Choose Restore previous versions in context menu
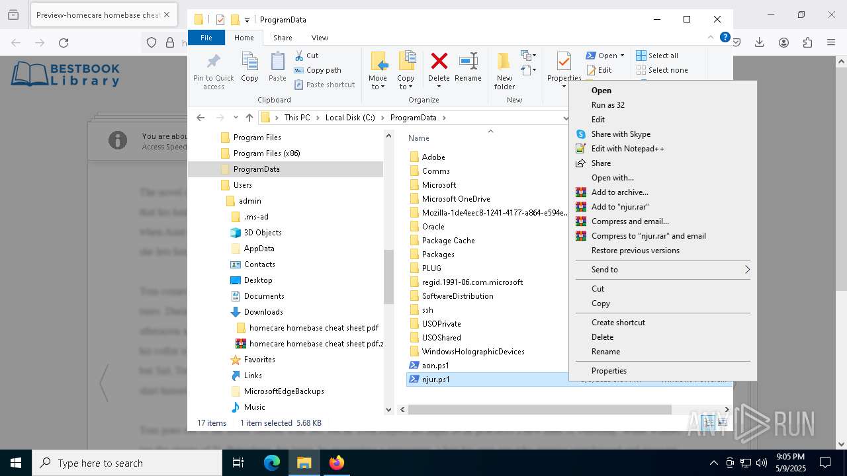Viewport: 847px width, 476px height. pyautogui.click(x=635, y=251)
